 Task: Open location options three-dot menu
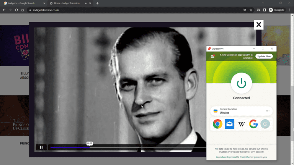pyautogui.click(x=267, y=111)
